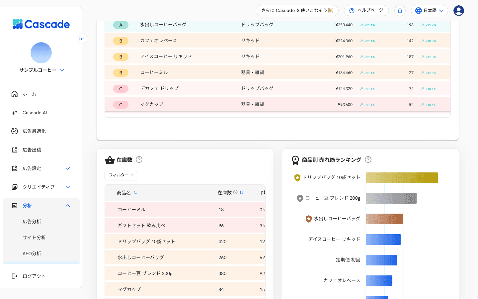This screenshot has width=478, height=299.
Task: Expand 広告設定 submenu chevron
Action: 68,168
